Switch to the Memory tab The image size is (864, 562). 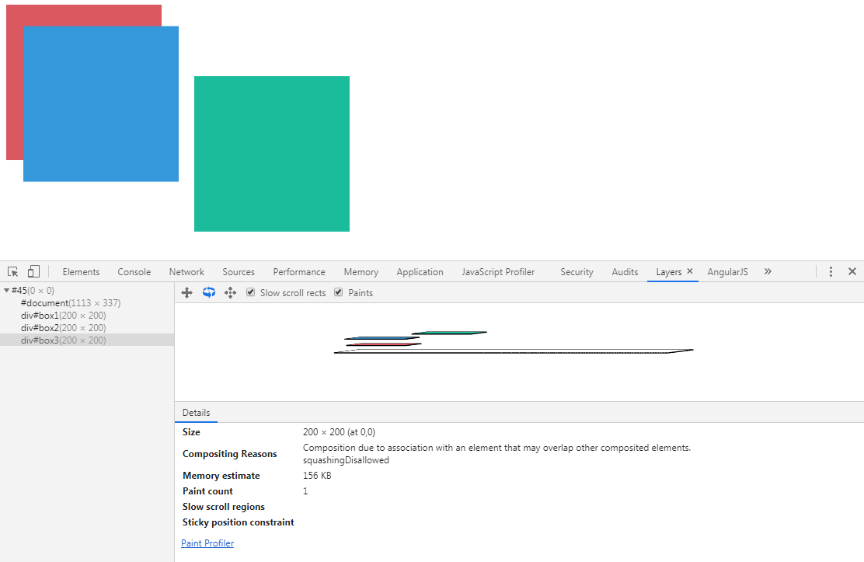coord(361,272)
